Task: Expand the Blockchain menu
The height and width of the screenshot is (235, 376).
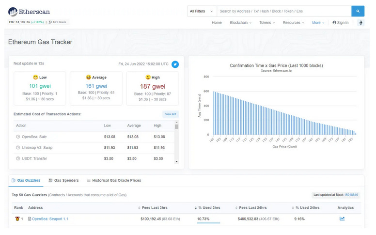Action: click(x=240, y=23)
